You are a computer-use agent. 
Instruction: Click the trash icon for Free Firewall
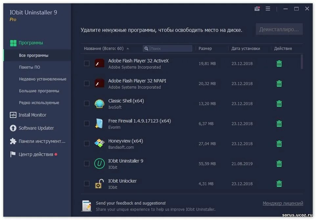pos(279,123)
